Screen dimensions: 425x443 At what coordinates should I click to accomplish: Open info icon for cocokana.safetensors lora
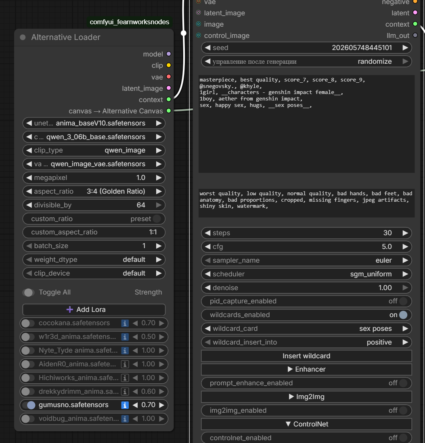(x=125, y=323)
